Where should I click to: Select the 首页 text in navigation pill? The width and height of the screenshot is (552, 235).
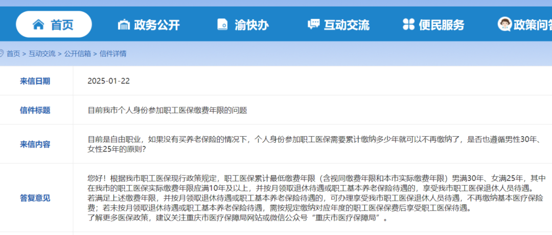click(x=62, y=25)
